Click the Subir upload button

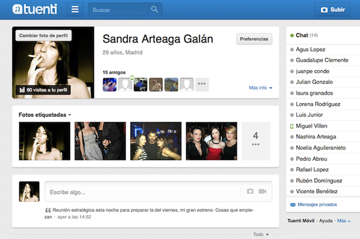tap(333, 9)
